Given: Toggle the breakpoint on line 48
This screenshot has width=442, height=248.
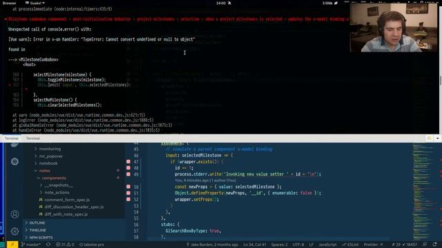Looking at the screenshot, I should point(128,168).
